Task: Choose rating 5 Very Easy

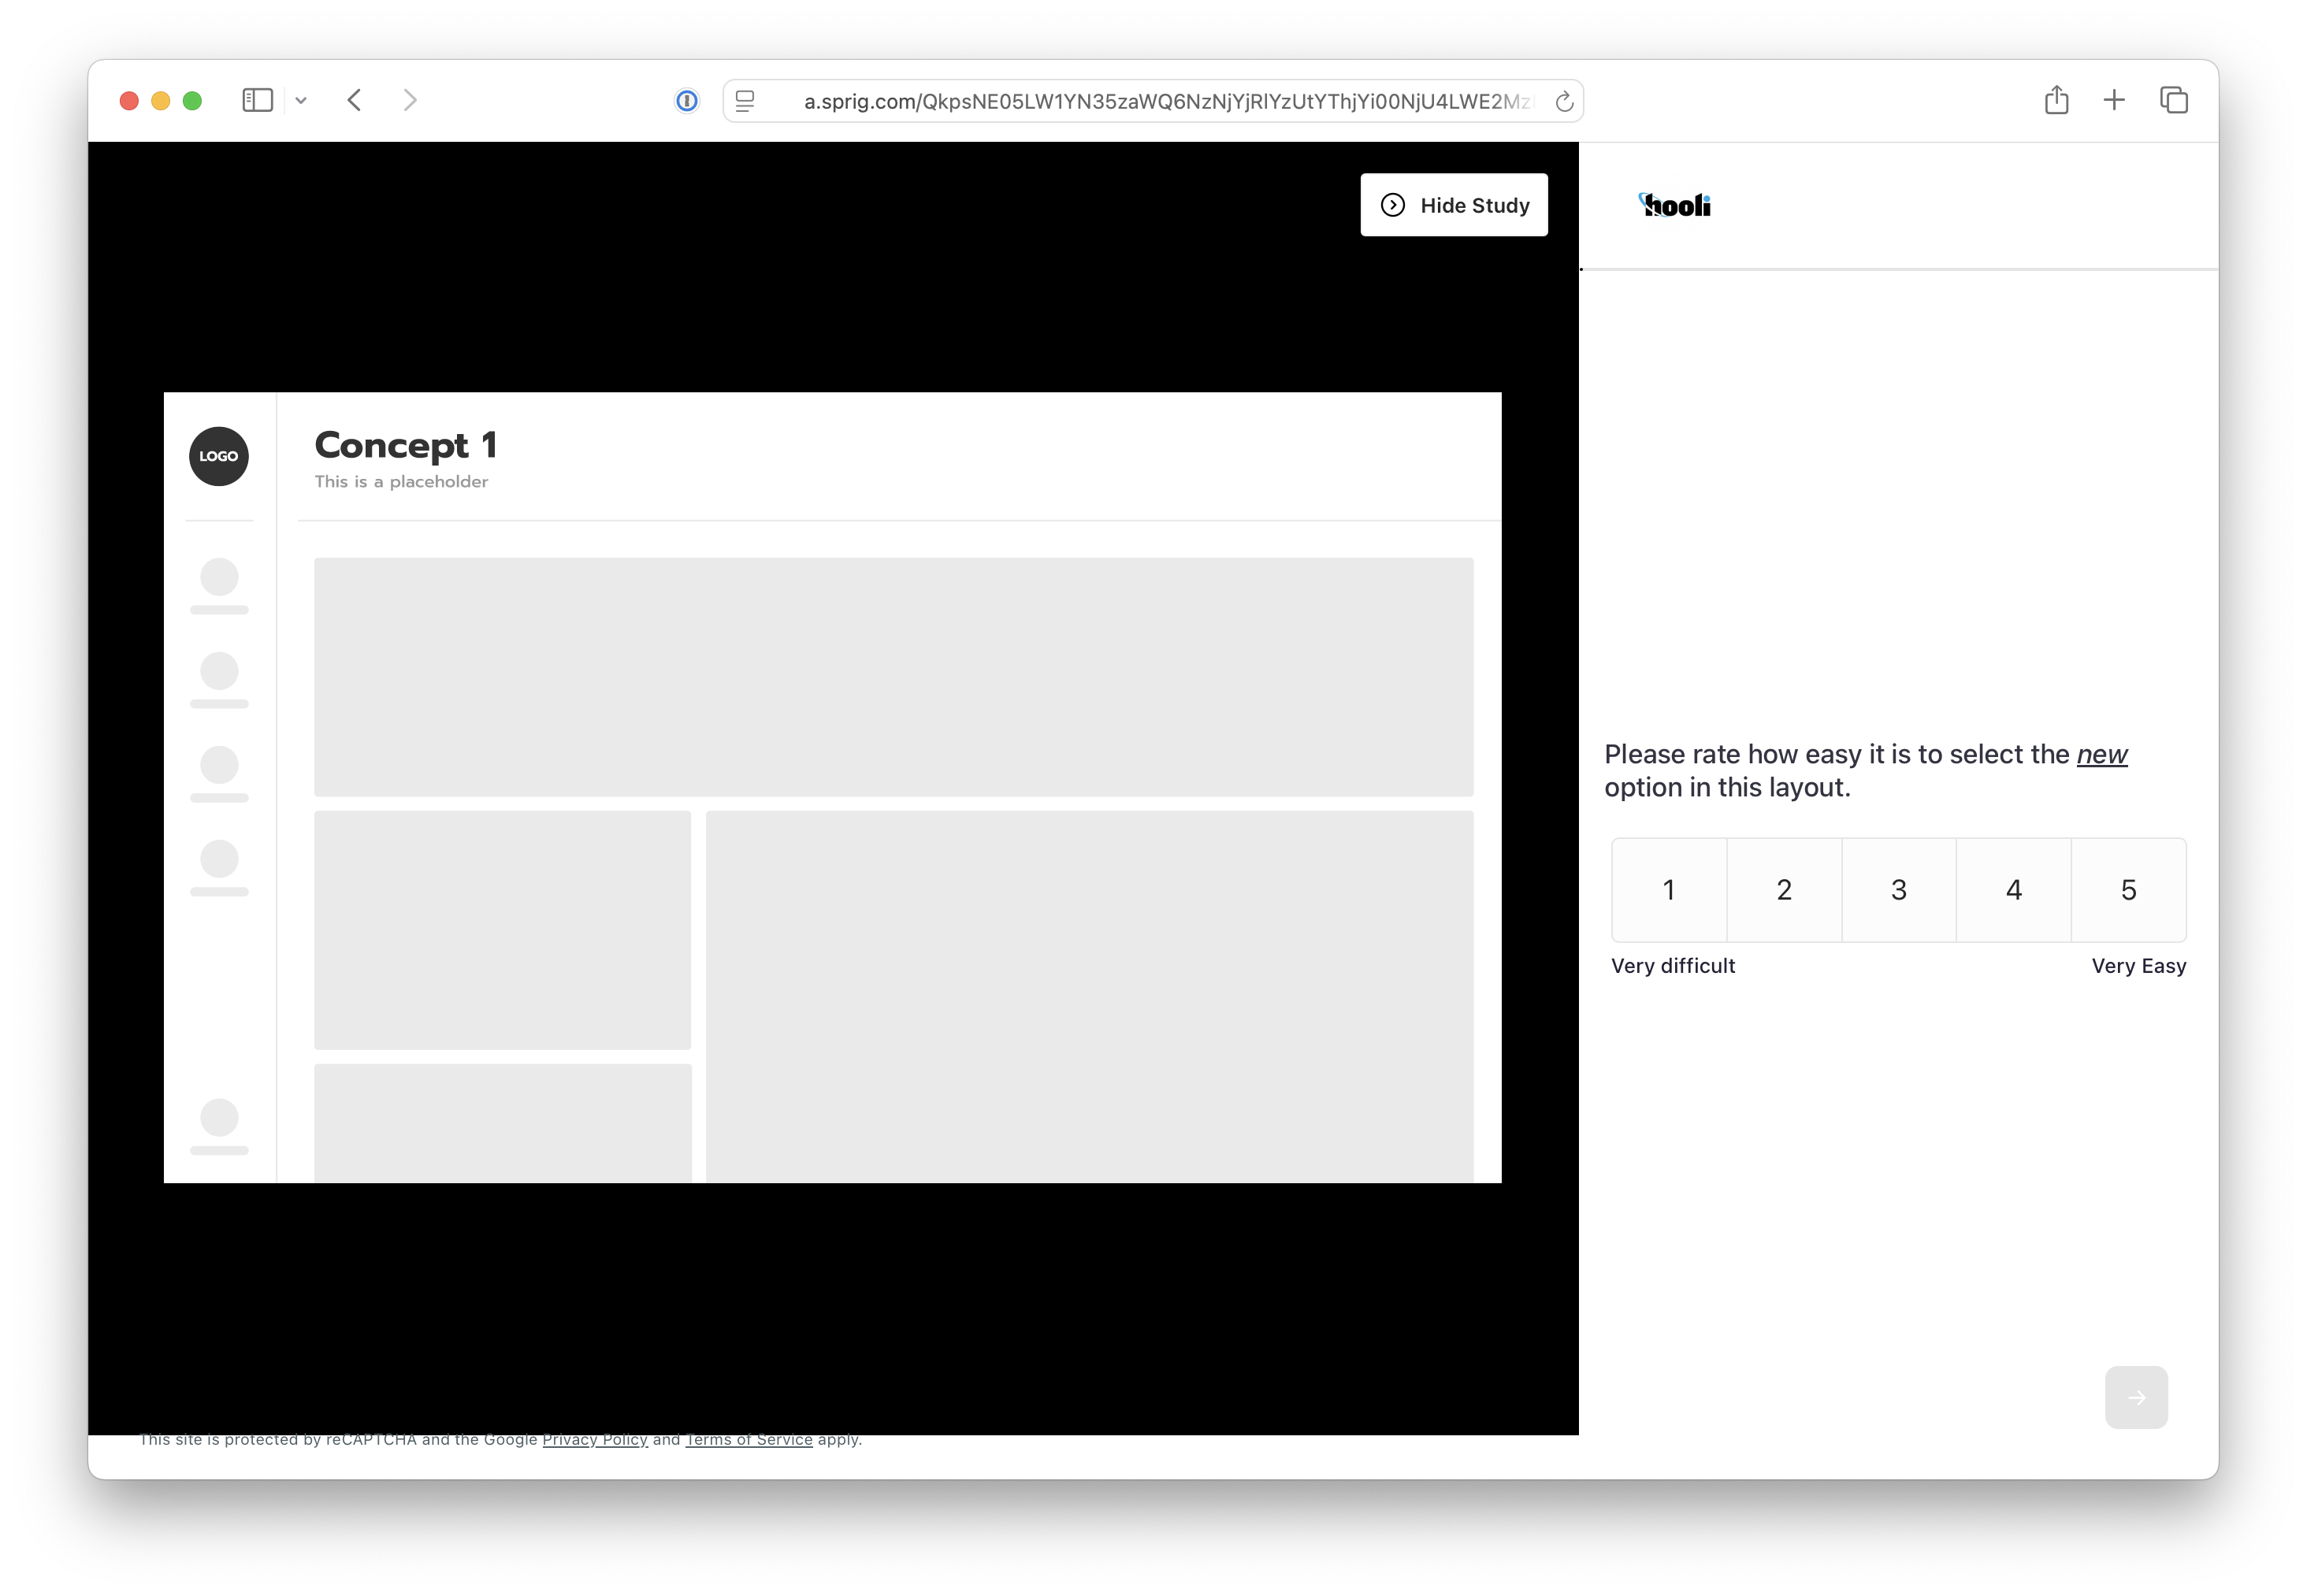Action: pyautogui.click(x=2129, y=889)
